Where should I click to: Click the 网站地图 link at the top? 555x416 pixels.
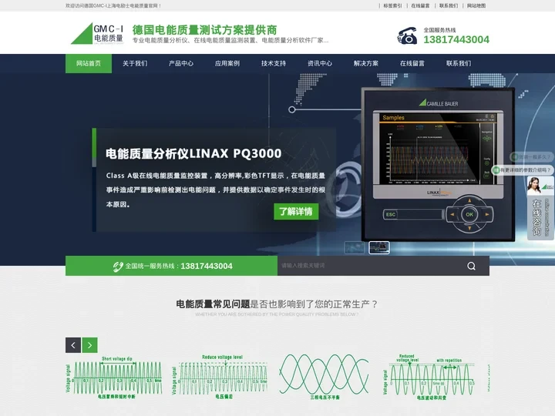[x=476, y=5]
